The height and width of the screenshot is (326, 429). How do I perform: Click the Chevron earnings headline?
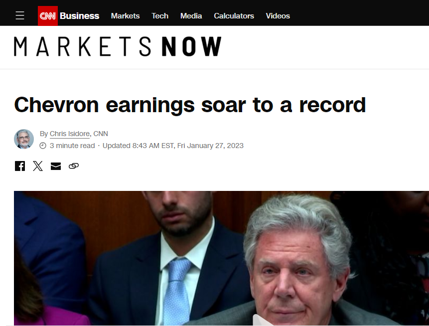(x=190, y=105)
